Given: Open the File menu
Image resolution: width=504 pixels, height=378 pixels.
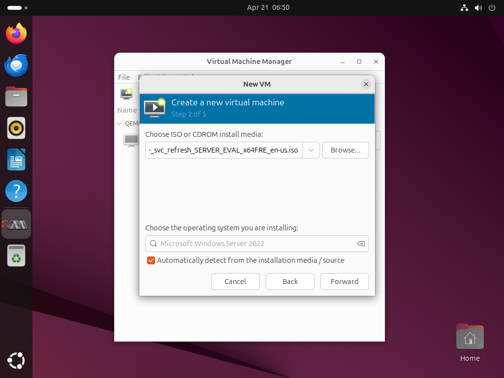Looking at the screenshot, I should (x=124, y=77).
